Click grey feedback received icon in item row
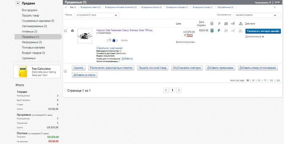The image size is (284, 144). [240, 31]
